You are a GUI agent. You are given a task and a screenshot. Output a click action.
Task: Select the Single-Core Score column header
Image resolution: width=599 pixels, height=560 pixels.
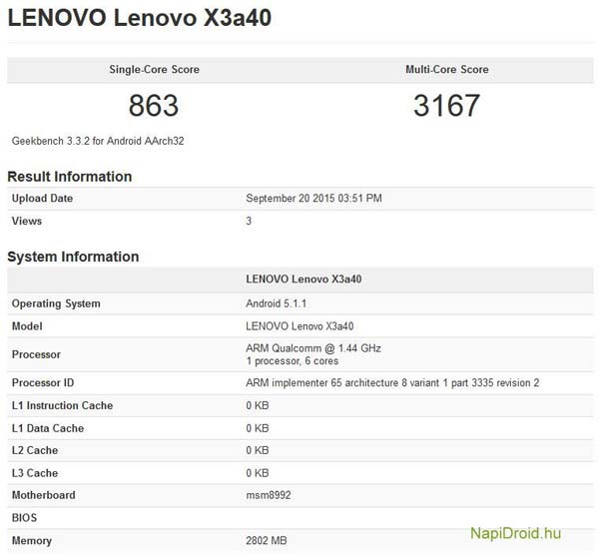point(154,70)
